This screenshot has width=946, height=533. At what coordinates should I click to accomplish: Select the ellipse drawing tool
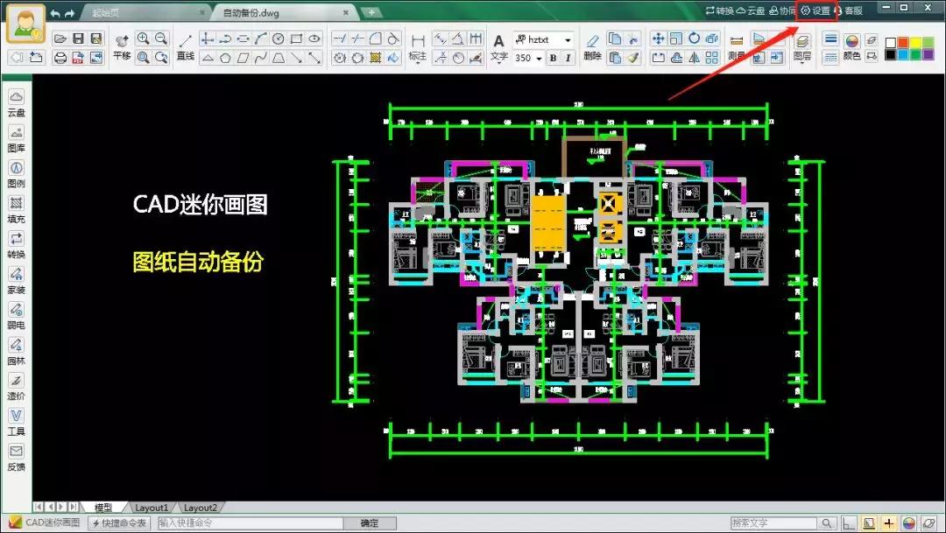314,39
